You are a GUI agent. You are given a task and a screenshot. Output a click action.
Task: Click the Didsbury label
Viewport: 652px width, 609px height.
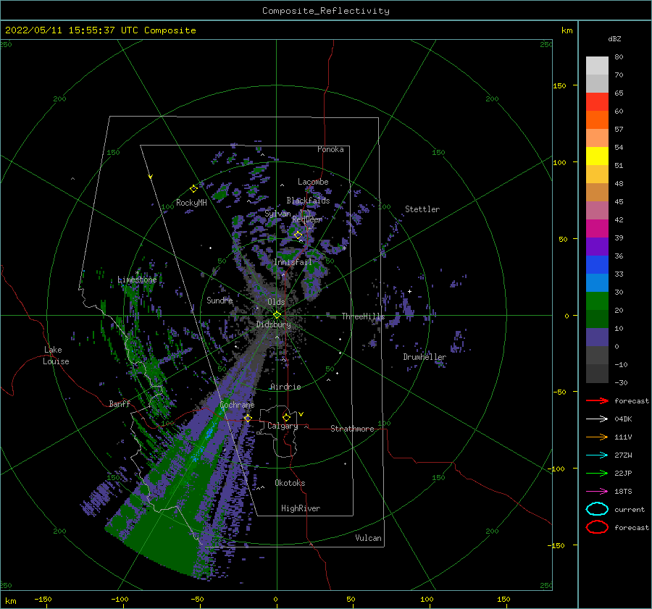click(x=273, y=324)
